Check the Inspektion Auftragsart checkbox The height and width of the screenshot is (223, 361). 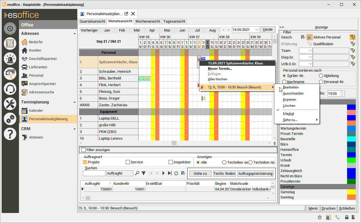tap(171, 162)
